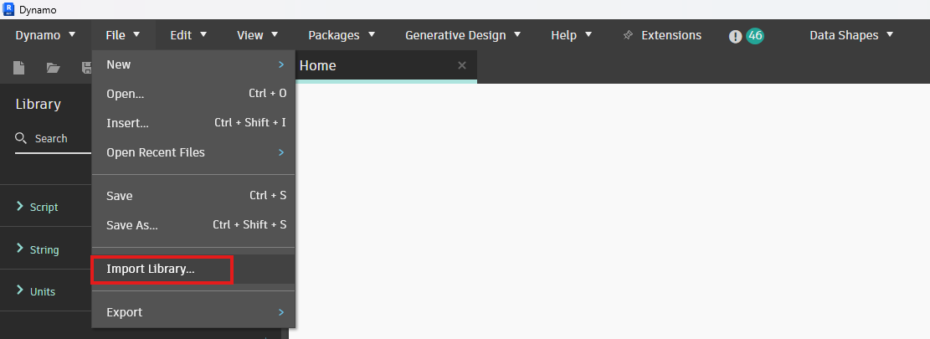
Task: Click Extensions in the menu bar
Action: pos(671,35)
